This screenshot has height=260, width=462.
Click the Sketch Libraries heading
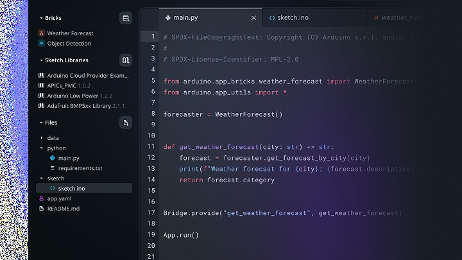click(67, 60)
